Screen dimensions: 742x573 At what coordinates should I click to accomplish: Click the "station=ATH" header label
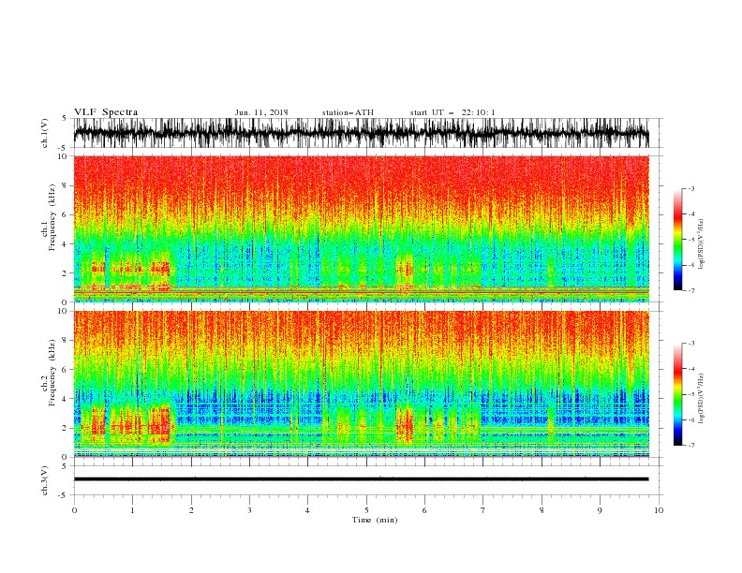pyautogui.click(x=348, y=112)
